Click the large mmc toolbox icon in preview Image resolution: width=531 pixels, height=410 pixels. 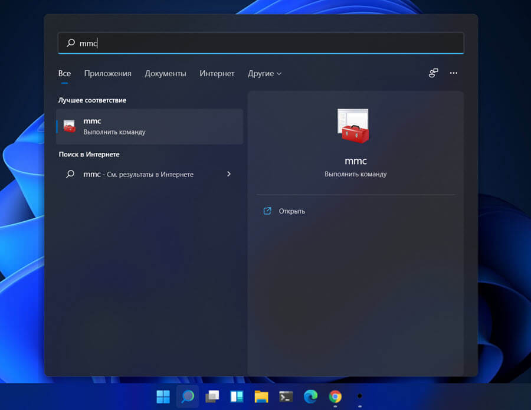click(353, 126)
